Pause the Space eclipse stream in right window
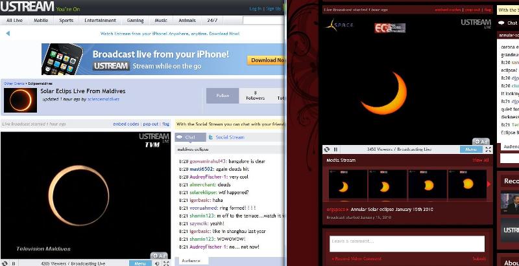The width and height of the screenshot is (519, 266). [335, 150]
